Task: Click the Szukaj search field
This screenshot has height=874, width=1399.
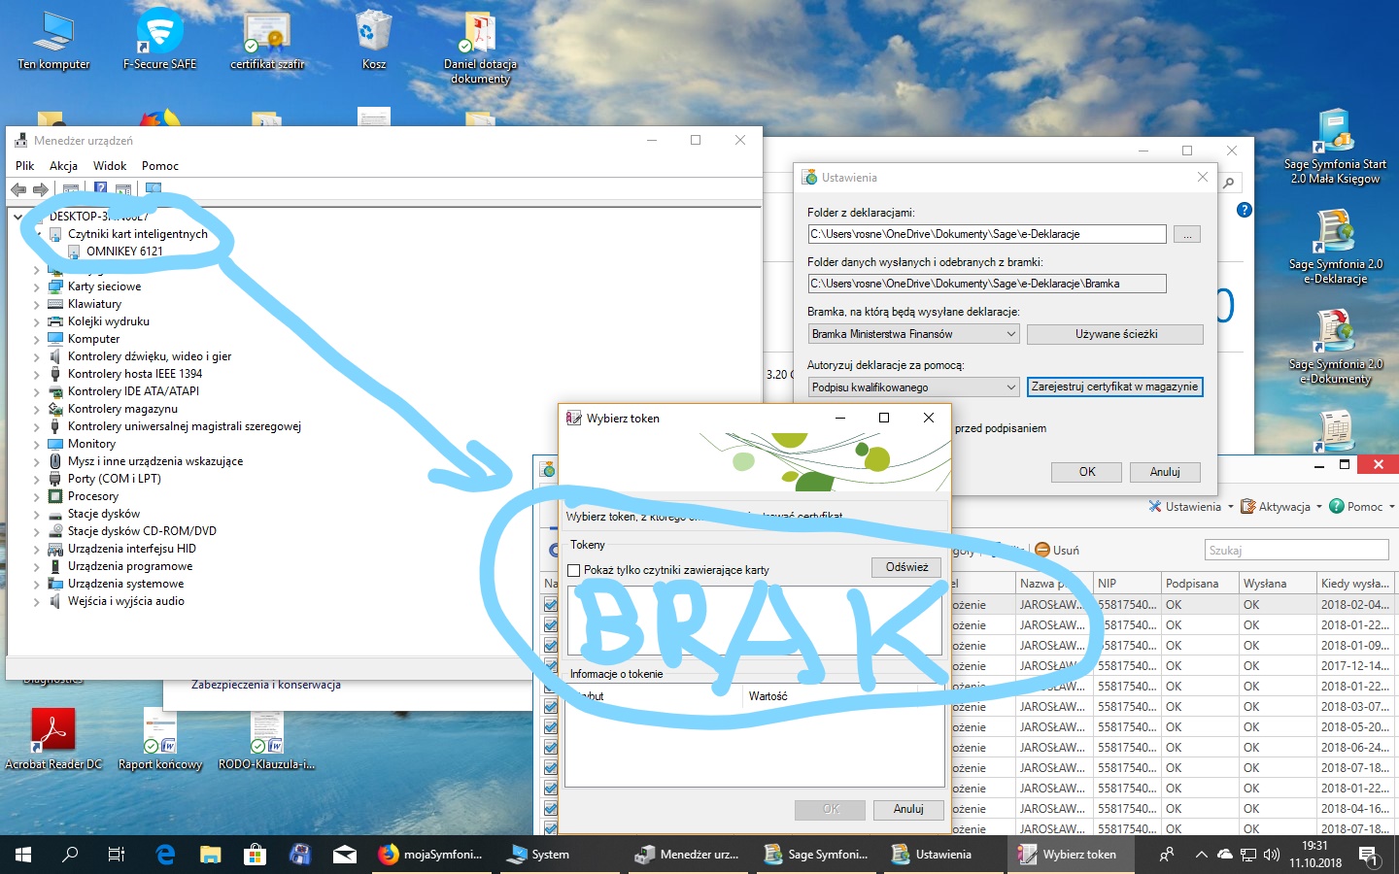Action: coord(1296,550)
